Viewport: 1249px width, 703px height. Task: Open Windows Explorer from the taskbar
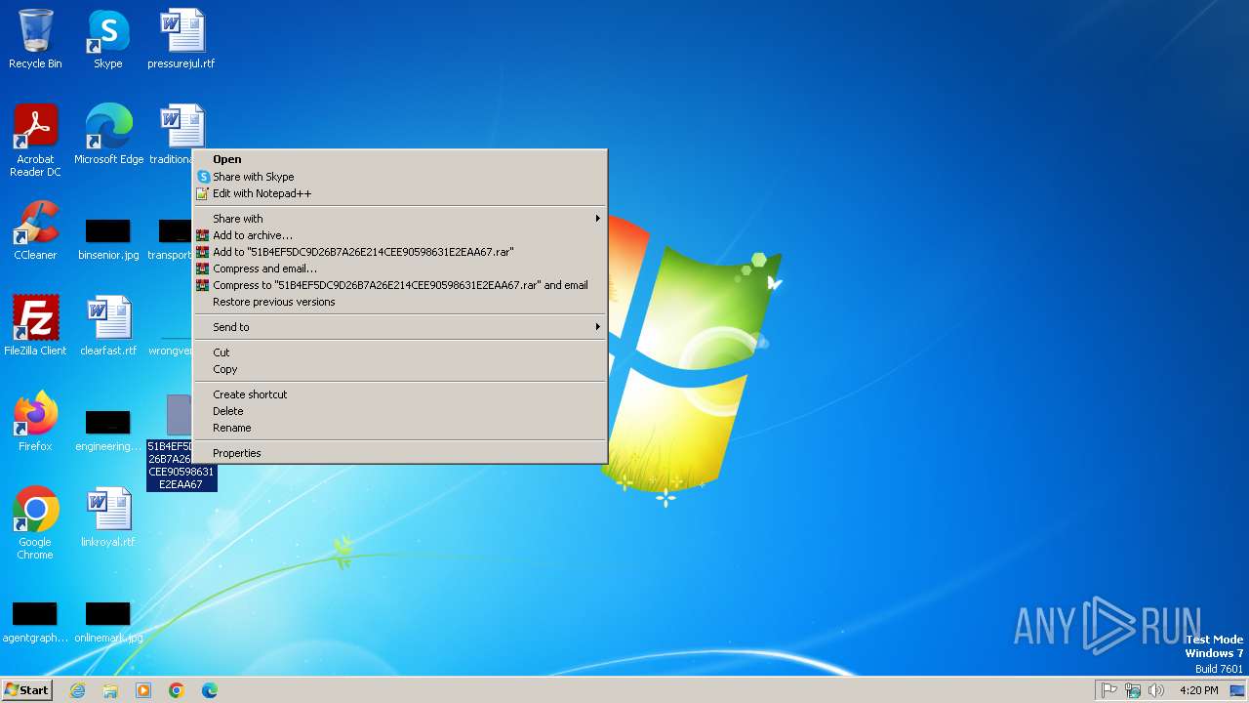click(x=110, y=690)
